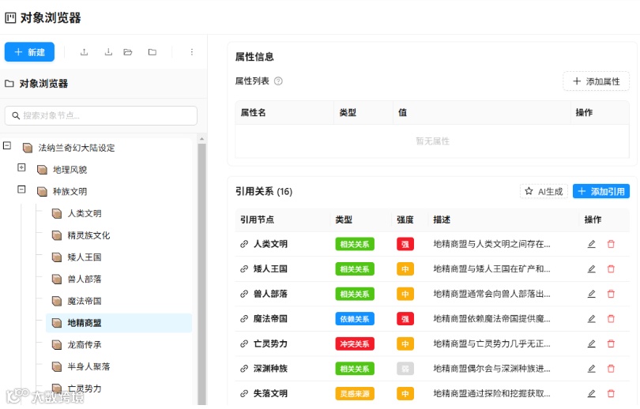This screenshot has height=409, width=640.
Task: Delete the 深渊种族 reference row
Action: click(611, 369)
